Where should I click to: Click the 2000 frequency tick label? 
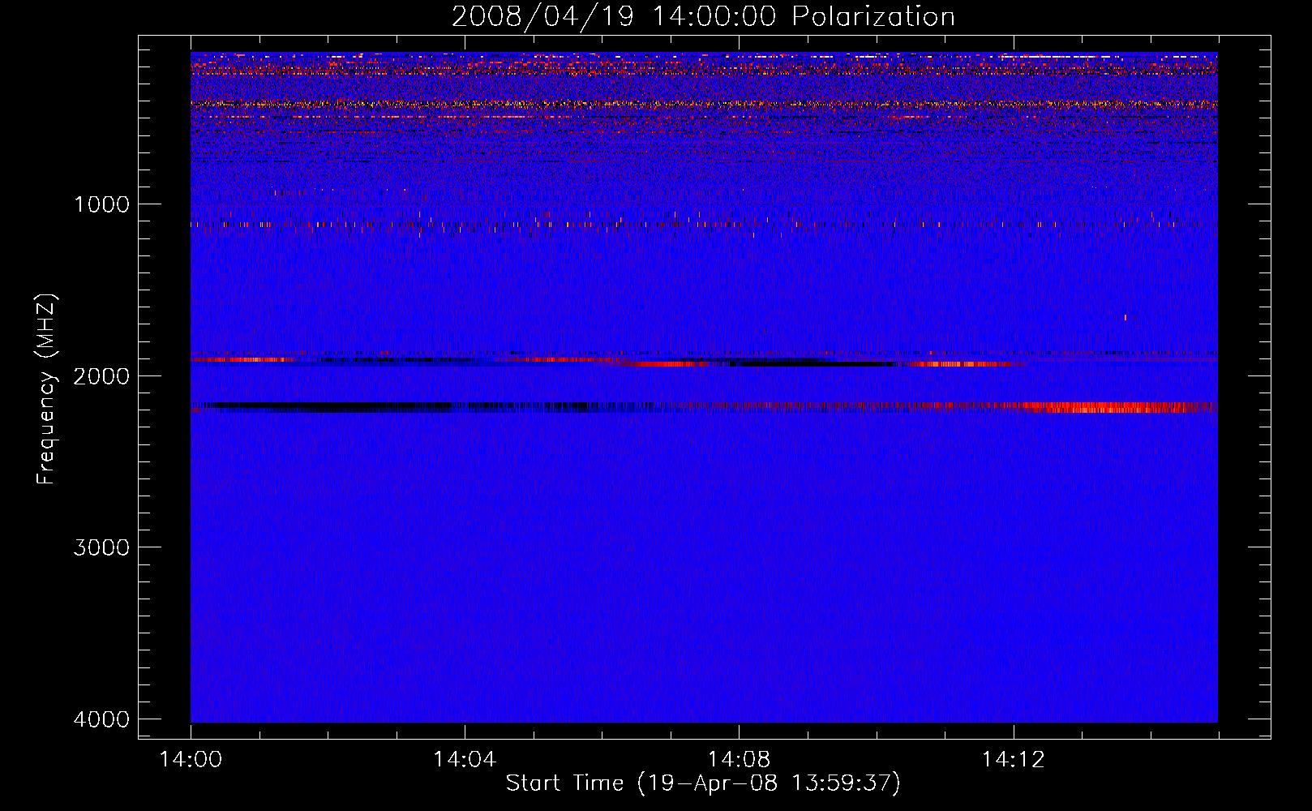102,376
